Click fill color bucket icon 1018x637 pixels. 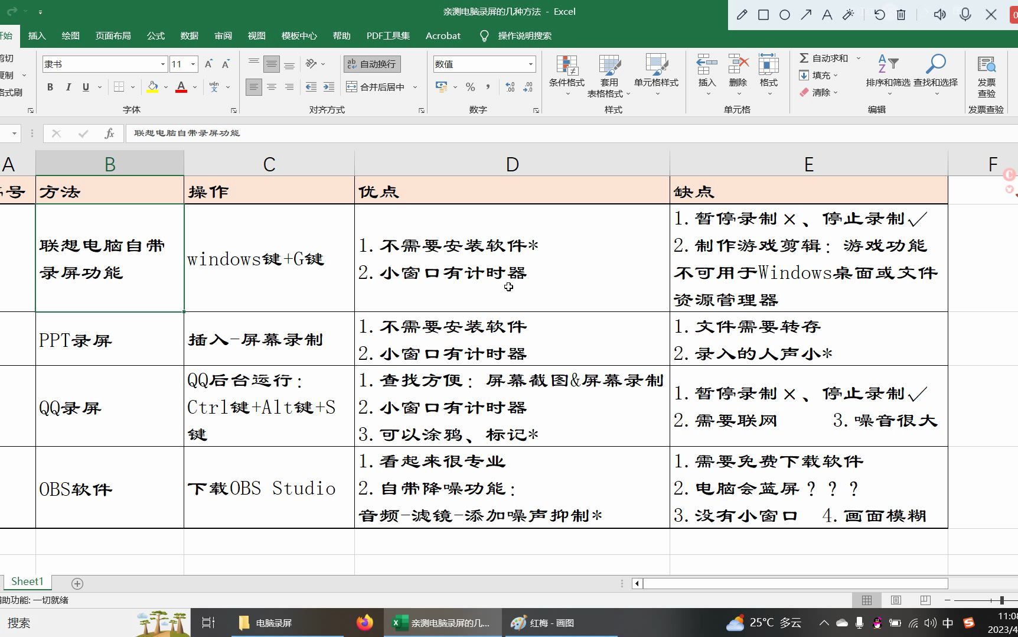[x=152, y=87]
